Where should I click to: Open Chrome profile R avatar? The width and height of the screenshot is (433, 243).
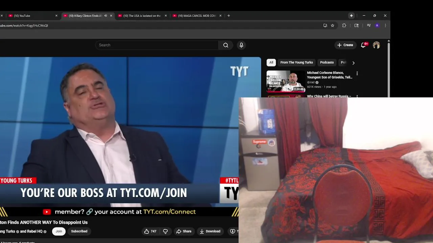pyautogui.click(x=377, y=25)
